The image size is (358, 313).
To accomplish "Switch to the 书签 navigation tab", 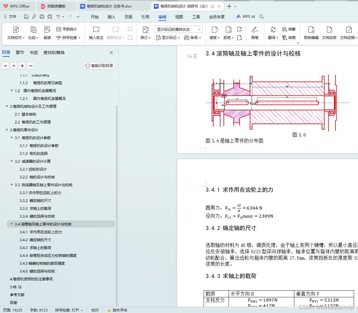I will pyautogui.click(x=33, y=53).
